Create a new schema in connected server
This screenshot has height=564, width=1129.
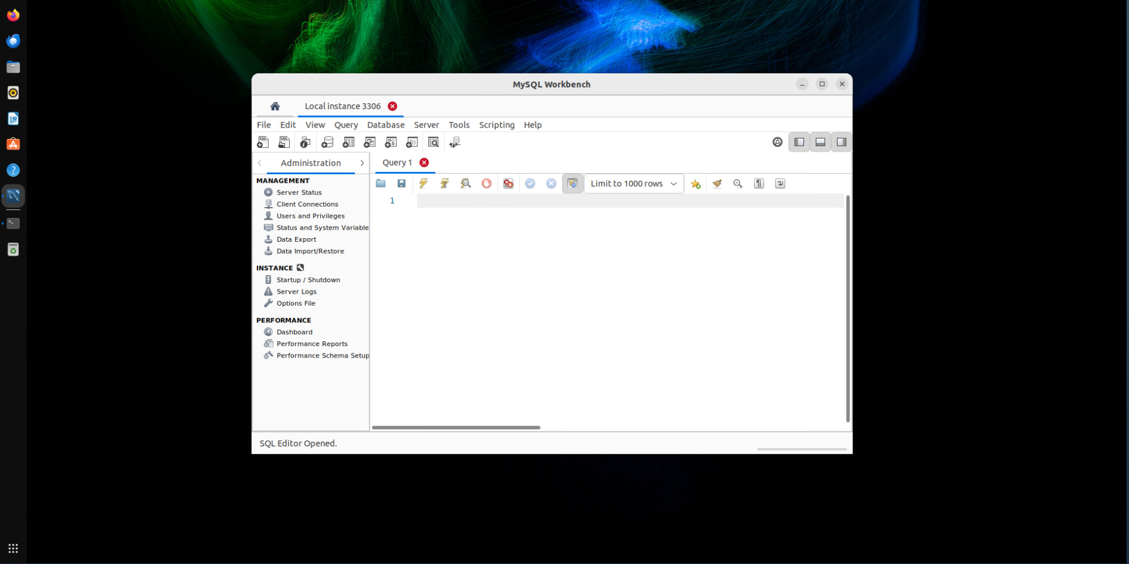pyautogui.click(x=327, y=142)
